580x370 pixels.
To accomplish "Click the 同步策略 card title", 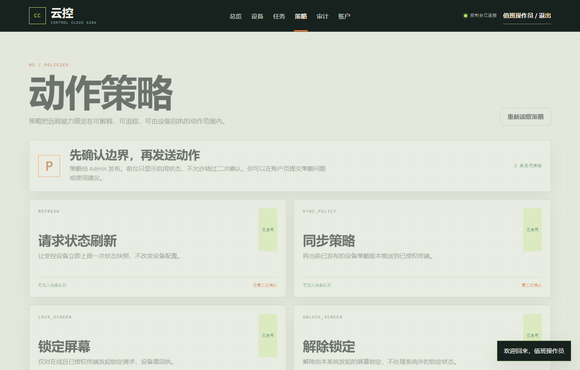I will point(329,241).
